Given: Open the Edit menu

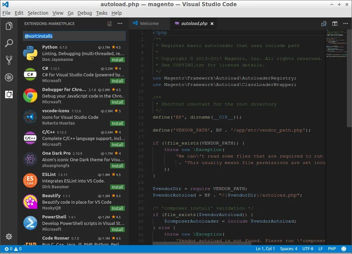Looking at the screenshot, I should [19, 13].
